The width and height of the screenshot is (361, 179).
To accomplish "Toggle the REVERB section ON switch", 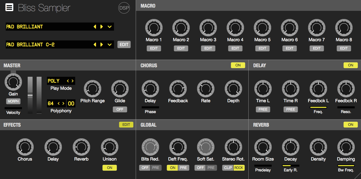I will click(351, 124).
